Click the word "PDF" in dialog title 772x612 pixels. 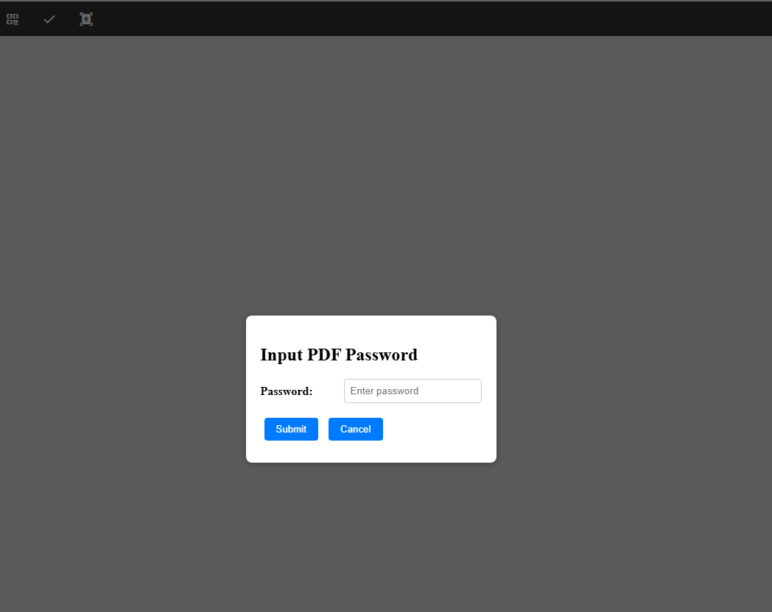[x=324, y=355]
